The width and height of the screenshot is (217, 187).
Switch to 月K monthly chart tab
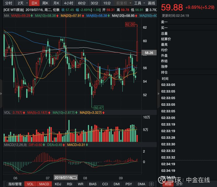[56, 3]
